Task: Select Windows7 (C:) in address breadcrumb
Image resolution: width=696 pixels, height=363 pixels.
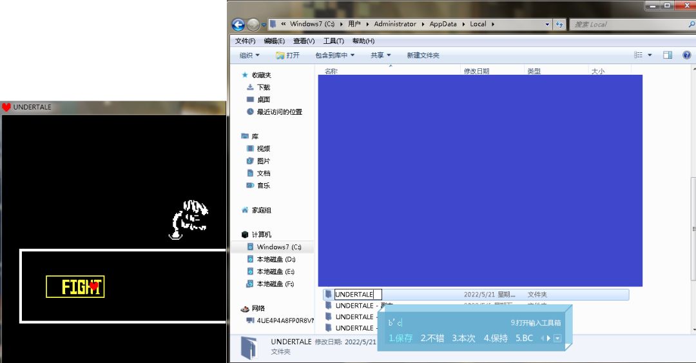Action: point(312,24)
